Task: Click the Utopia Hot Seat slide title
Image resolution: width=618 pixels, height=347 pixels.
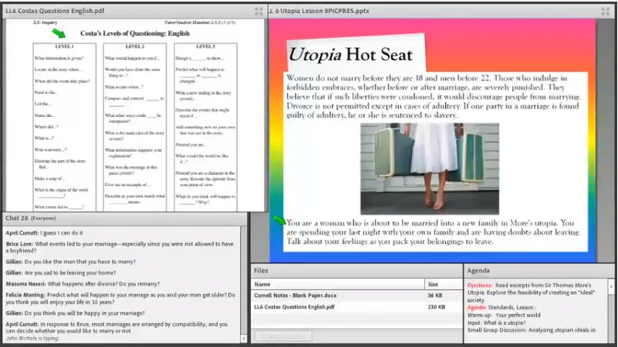Action: point(351,55)
